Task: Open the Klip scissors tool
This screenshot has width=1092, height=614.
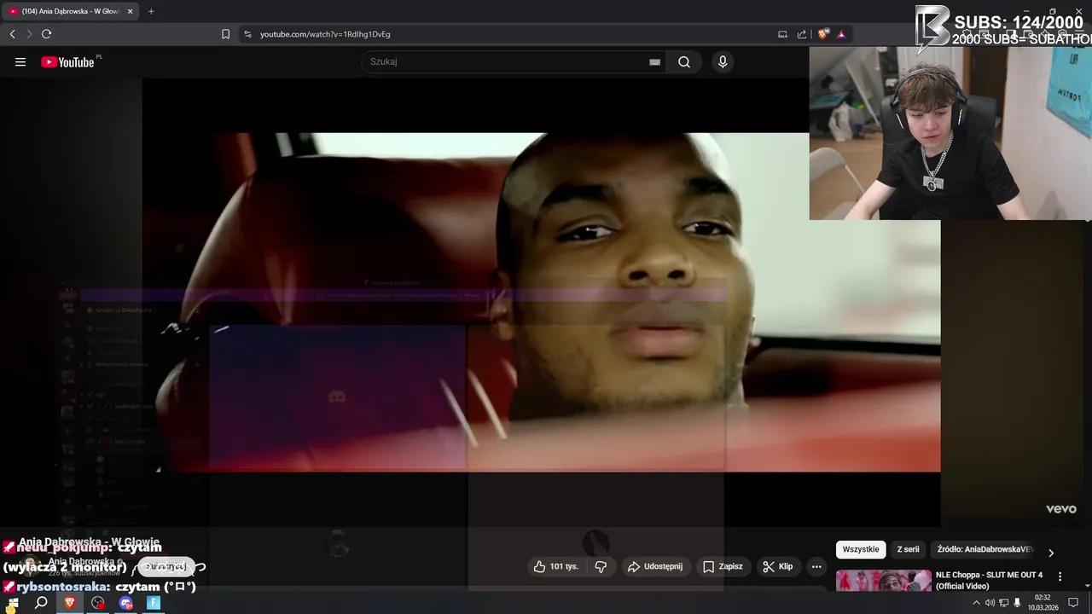Action: point(777,566)
